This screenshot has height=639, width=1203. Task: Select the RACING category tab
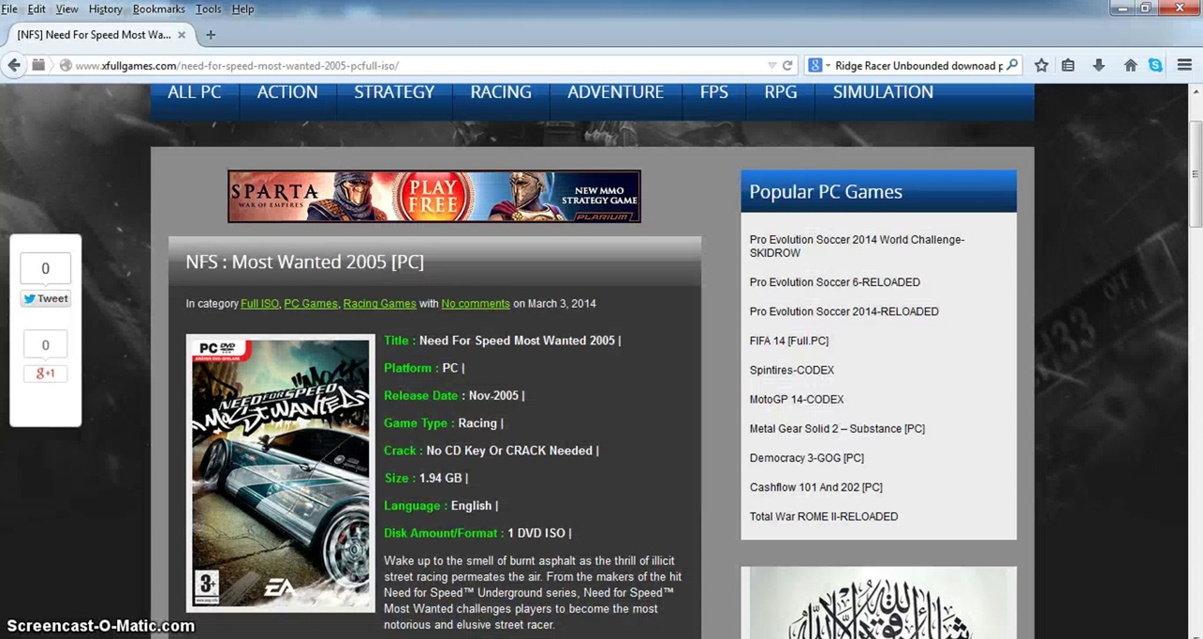501,92
